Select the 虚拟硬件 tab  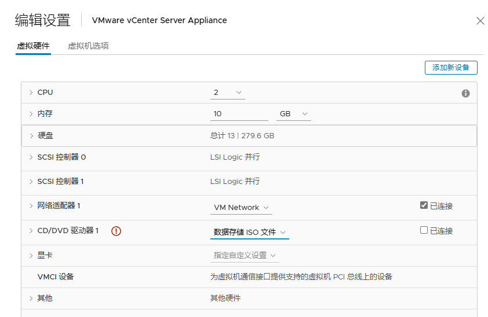click(x=33, y=46)
